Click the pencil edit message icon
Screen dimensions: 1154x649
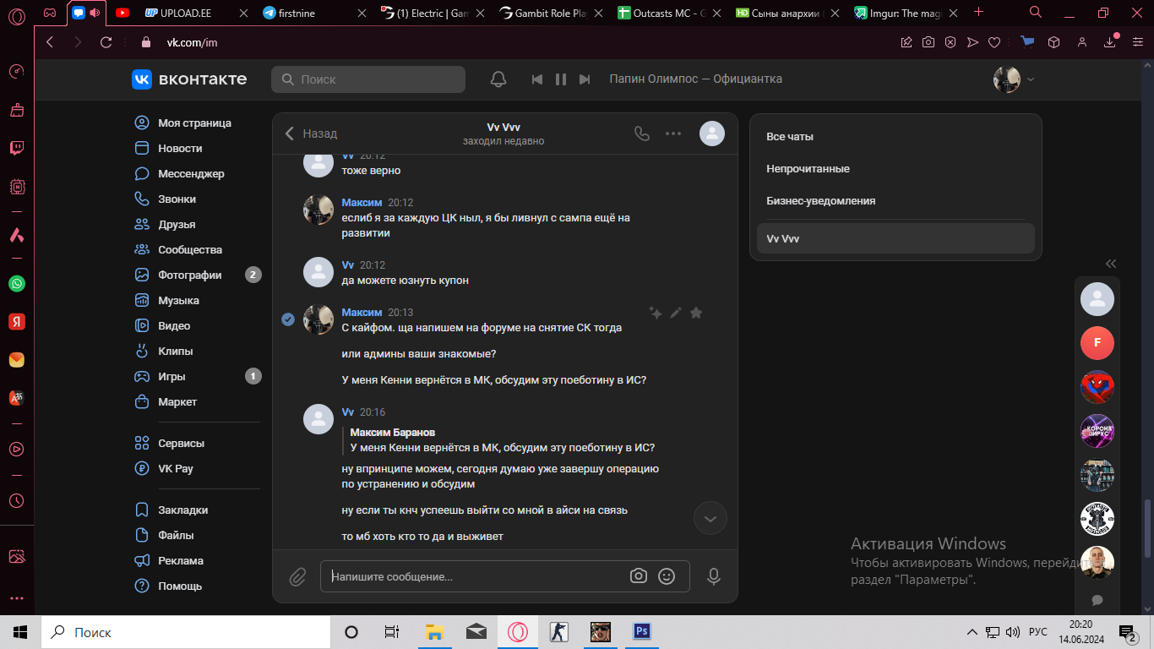[x=676, y=313]
